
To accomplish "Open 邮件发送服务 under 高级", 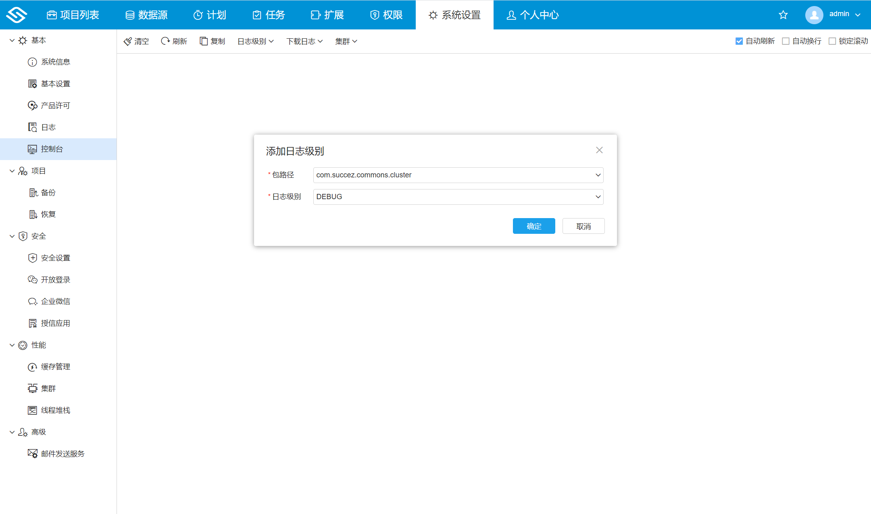I will click(62, 453).
